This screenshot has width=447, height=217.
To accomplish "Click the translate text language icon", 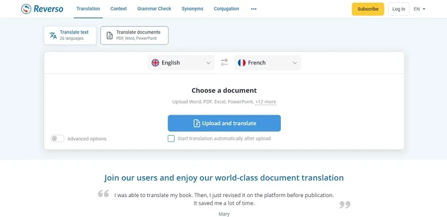I will (x=53, y=36).
